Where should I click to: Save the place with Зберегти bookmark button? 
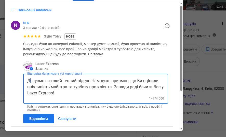click(214, 49)
